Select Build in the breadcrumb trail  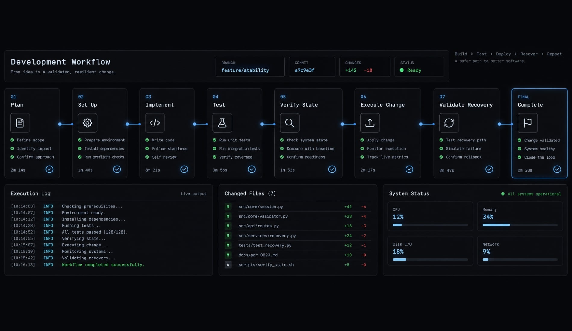click(x=461, y=54)
